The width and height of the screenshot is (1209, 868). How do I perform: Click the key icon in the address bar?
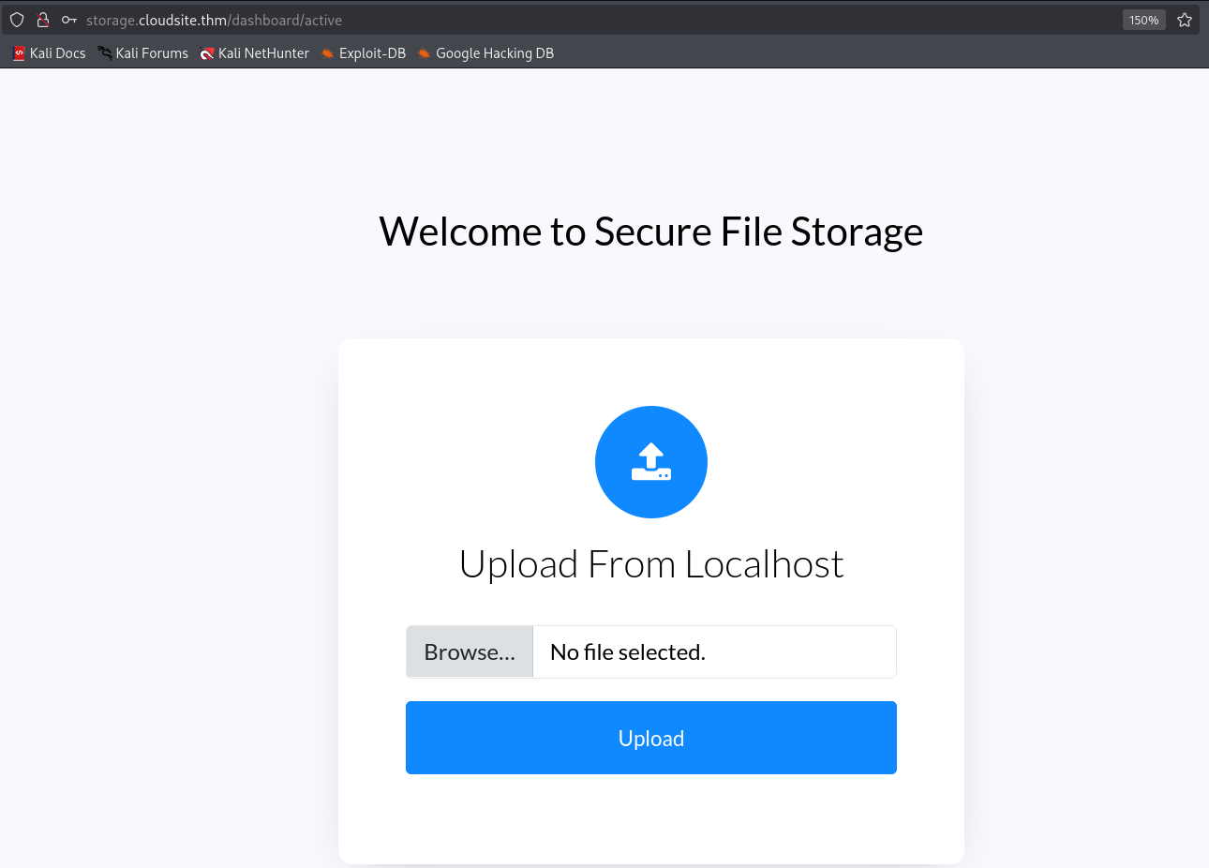[67, 19]
